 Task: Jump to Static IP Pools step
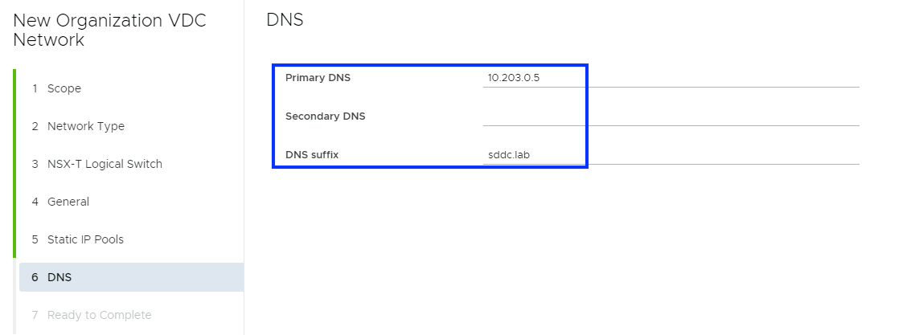point(85,239)
